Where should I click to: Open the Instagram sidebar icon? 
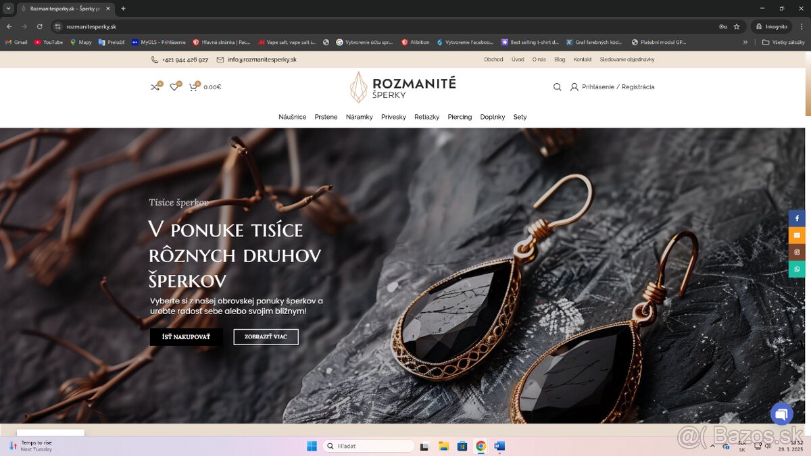click(x=797, y=252)
